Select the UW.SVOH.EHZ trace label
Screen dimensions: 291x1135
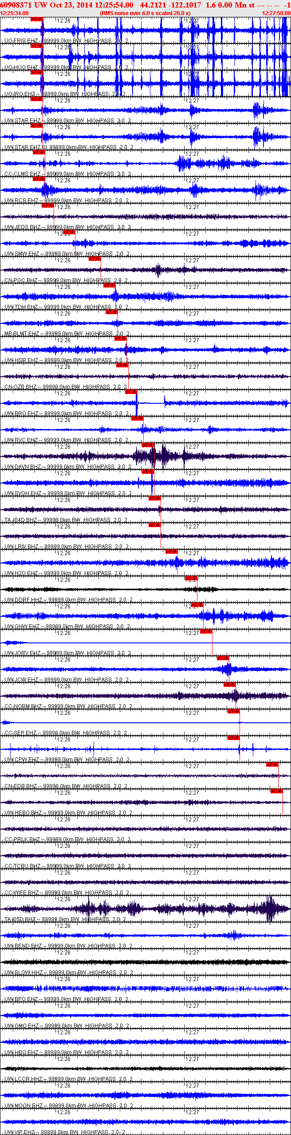[68, 493]
